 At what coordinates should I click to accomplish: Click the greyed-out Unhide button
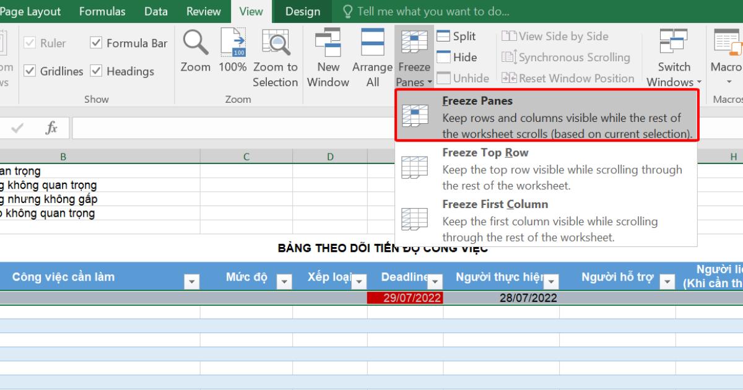tap(463, 79)
